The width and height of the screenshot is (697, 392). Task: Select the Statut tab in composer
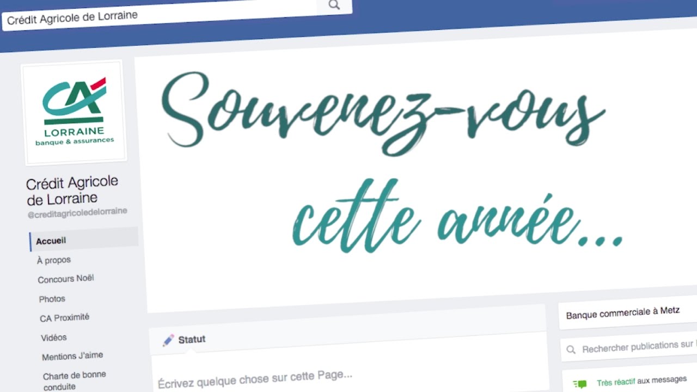(184, 340)
